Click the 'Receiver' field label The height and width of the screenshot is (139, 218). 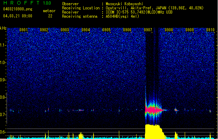coord(70,12)
